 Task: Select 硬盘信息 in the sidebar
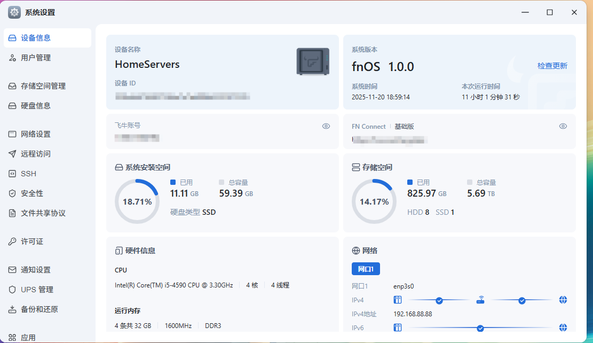coord(48,106)
